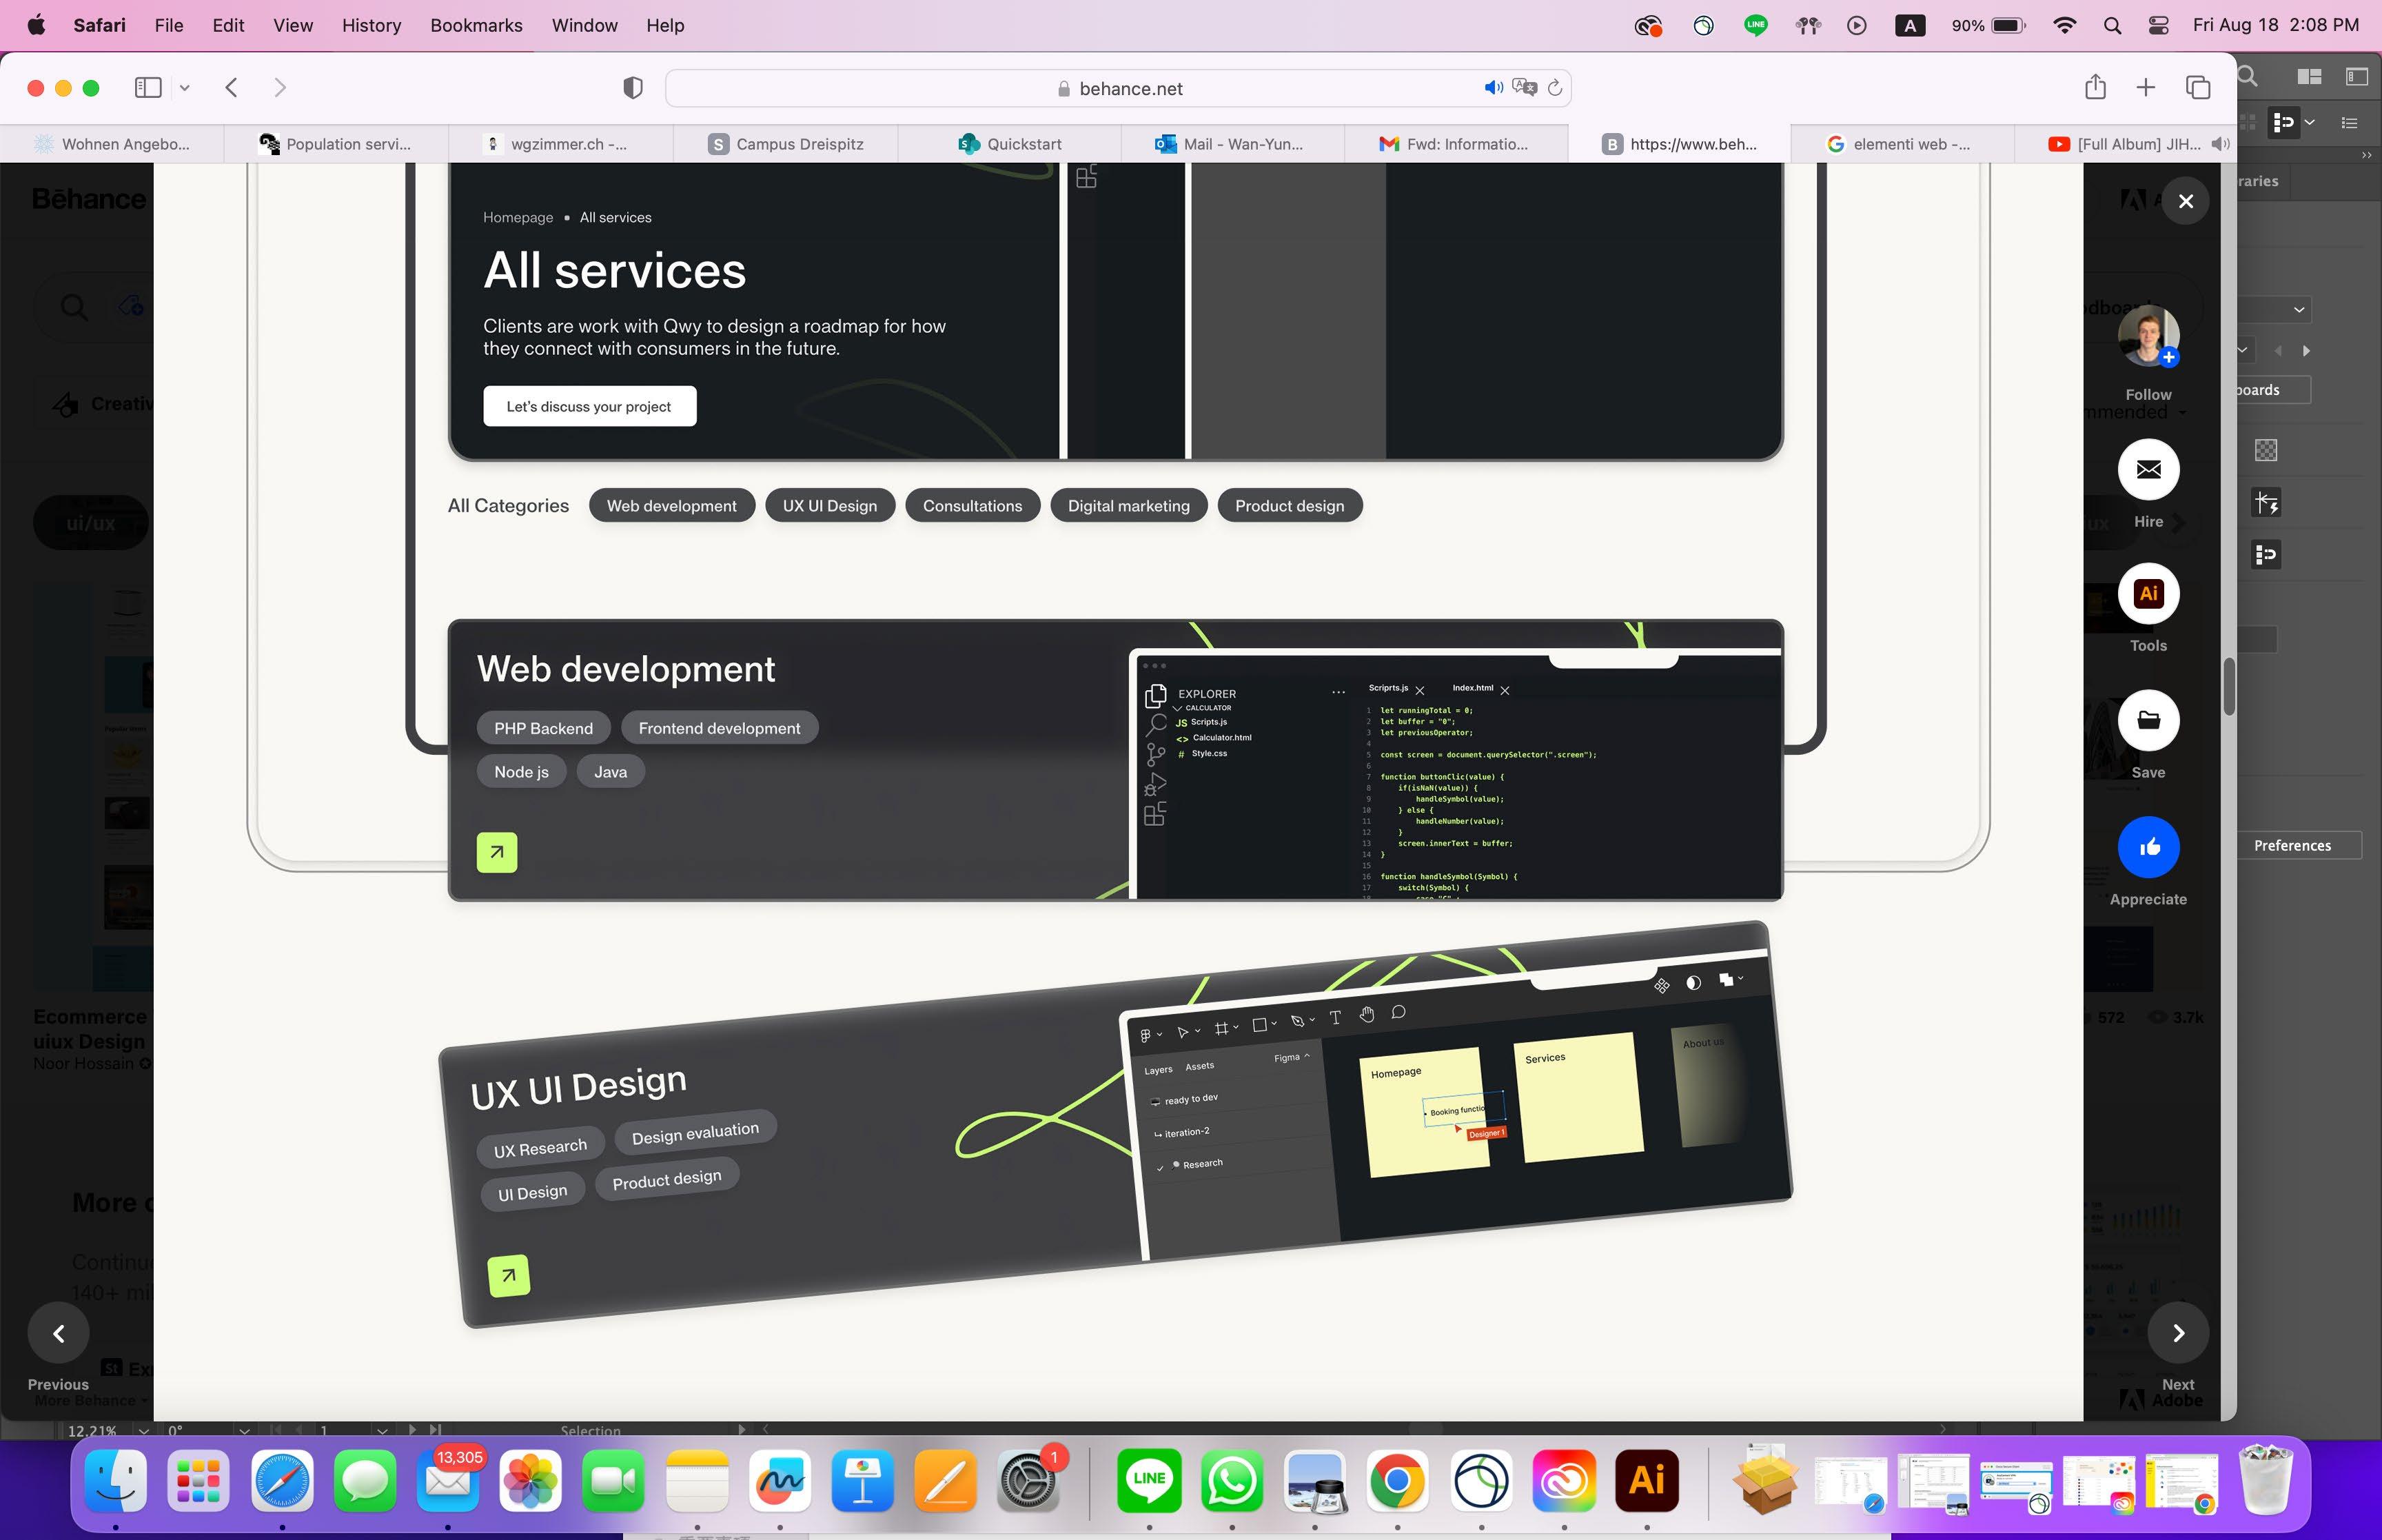Go to the Previous project arrow
Screen dimensions: 2382x1540
click(59, 1332)
